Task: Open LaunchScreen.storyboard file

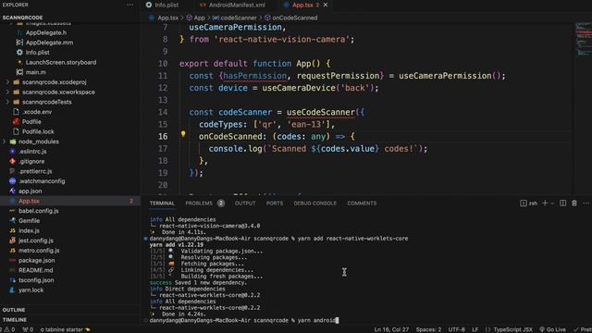Action: (x=61, y=62)
